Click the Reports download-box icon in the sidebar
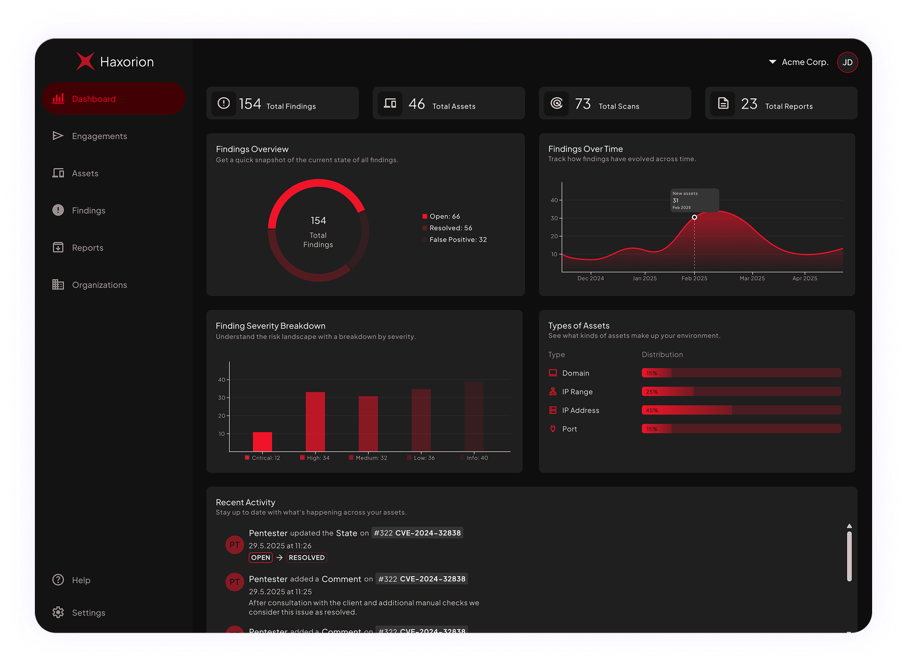The width and height of the screenshot is (907, 665). pos(58,247)
